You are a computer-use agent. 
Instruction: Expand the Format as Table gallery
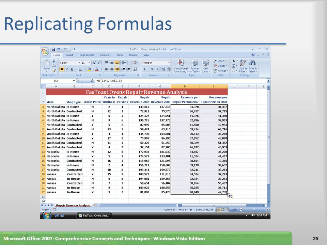194,66
